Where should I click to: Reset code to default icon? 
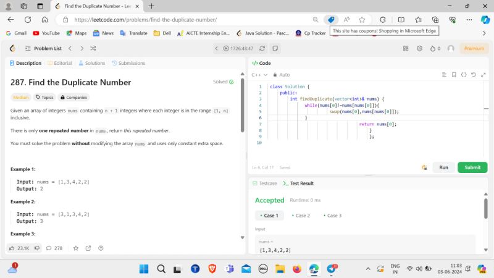[474, 75]
